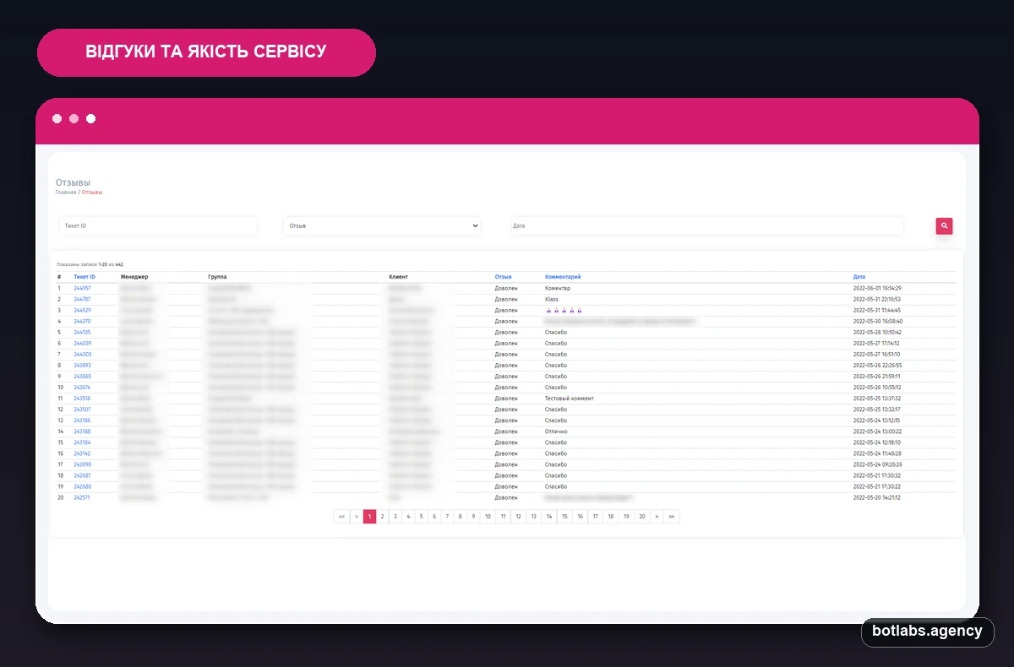1014x667 pixels.
Task: Go to next page with » button
Action: [x=657, y=516]
